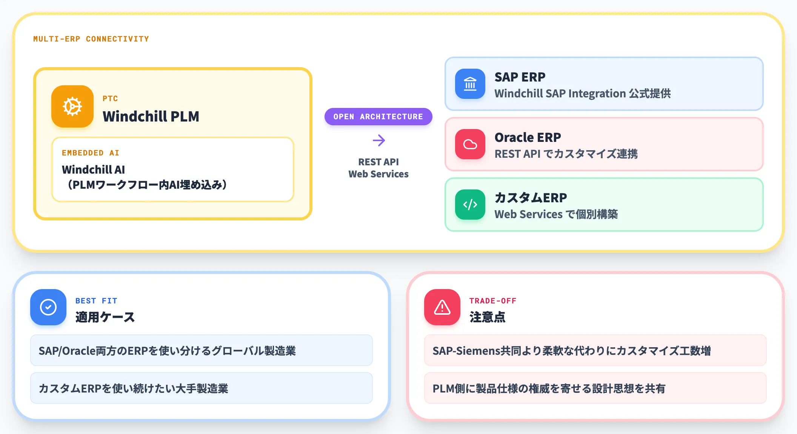Select the カスタムERPを使い続けたい大手製造業 item

[x=202, y=388]
